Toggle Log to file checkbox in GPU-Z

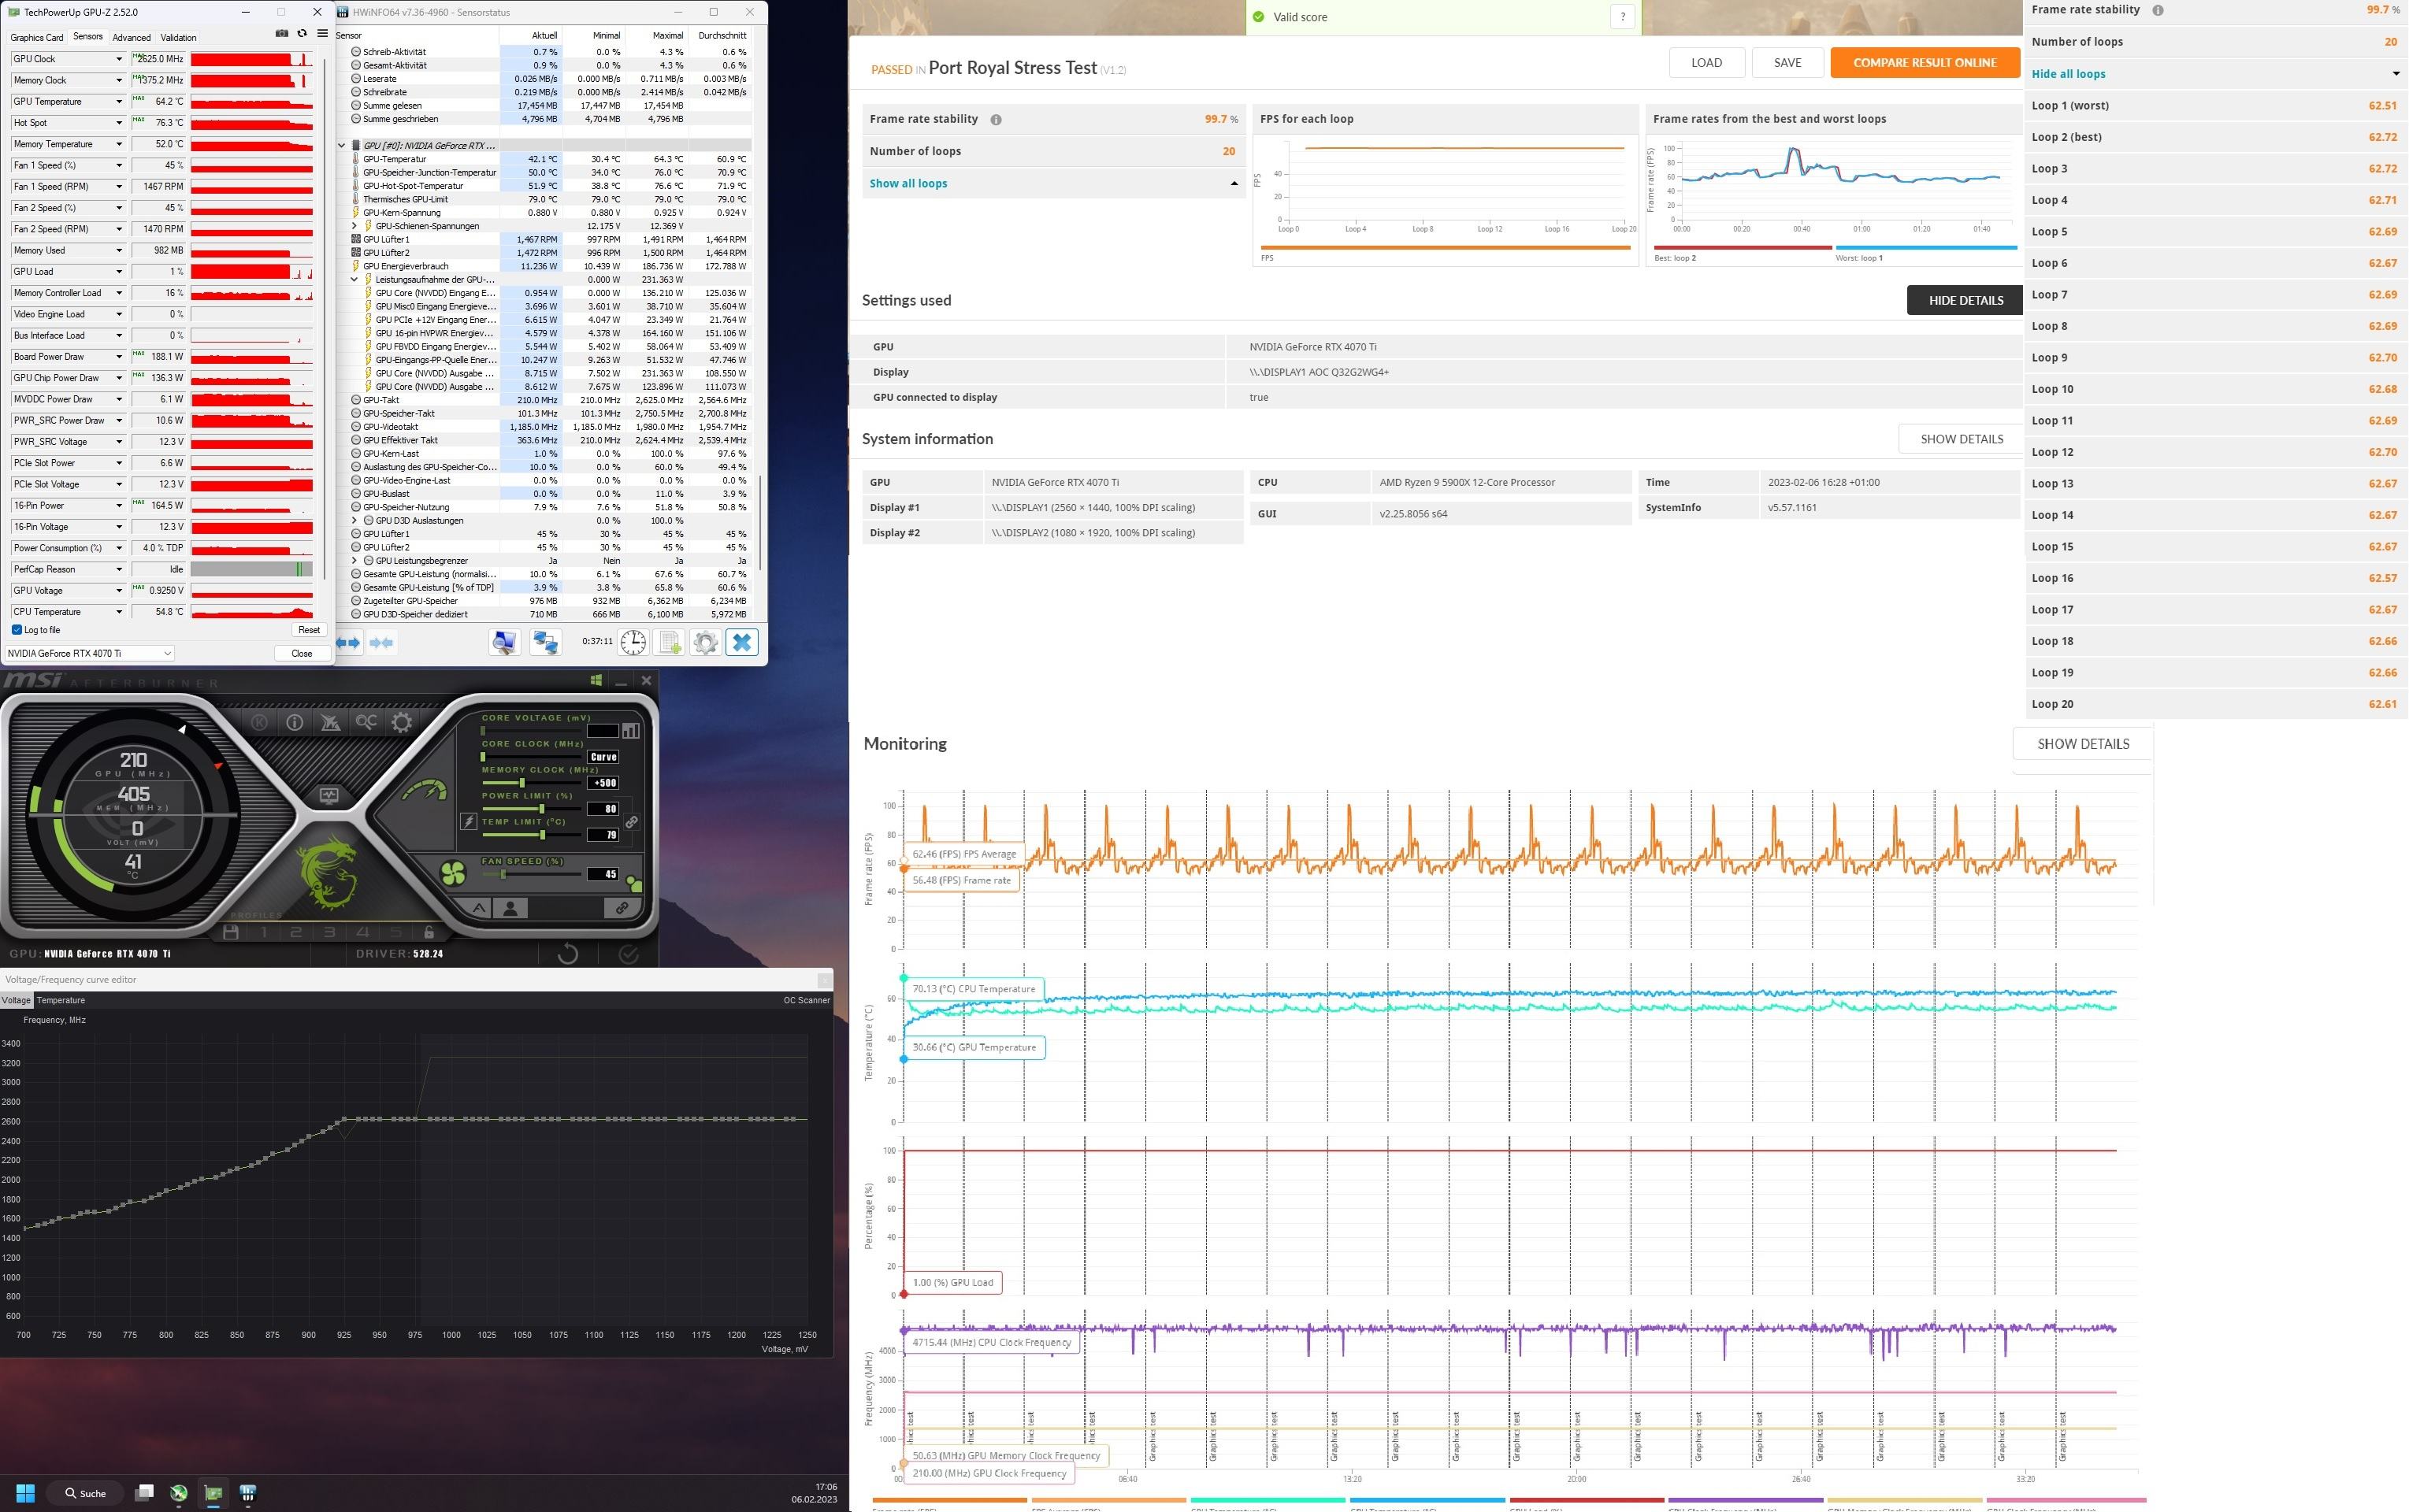point(17,630)
